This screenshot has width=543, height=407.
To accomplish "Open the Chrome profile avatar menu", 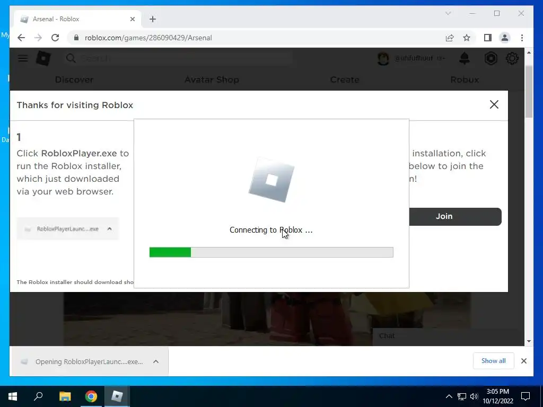I will [505, 38].
